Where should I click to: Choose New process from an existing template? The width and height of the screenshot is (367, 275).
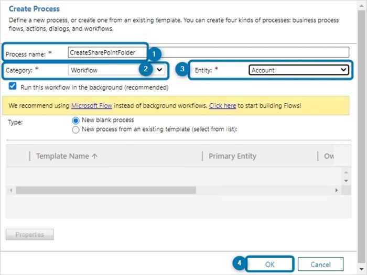(76, 129)
